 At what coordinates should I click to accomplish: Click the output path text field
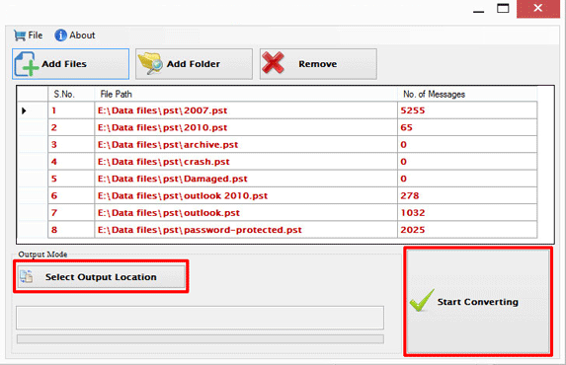tap(200, 318)
